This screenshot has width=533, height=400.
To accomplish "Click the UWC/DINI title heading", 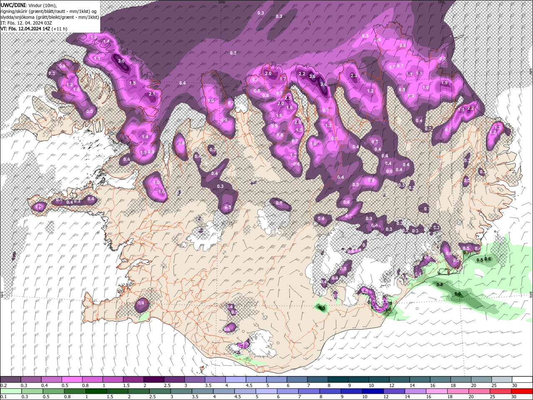I will 12,5.
